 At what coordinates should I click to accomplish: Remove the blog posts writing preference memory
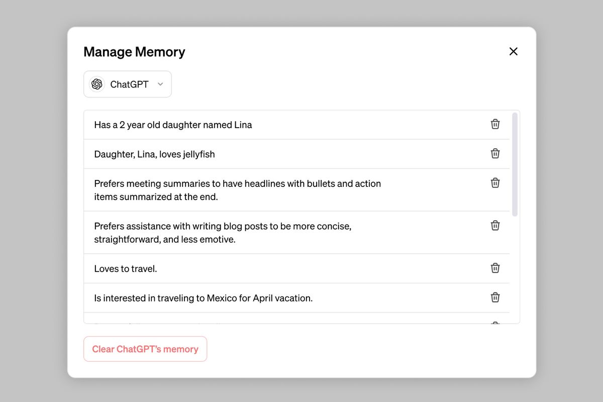click(495, 226)
